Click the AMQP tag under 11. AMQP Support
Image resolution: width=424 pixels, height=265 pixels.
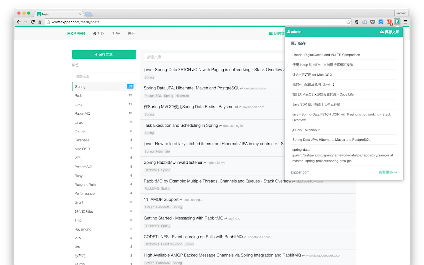[x=149, y=207]
